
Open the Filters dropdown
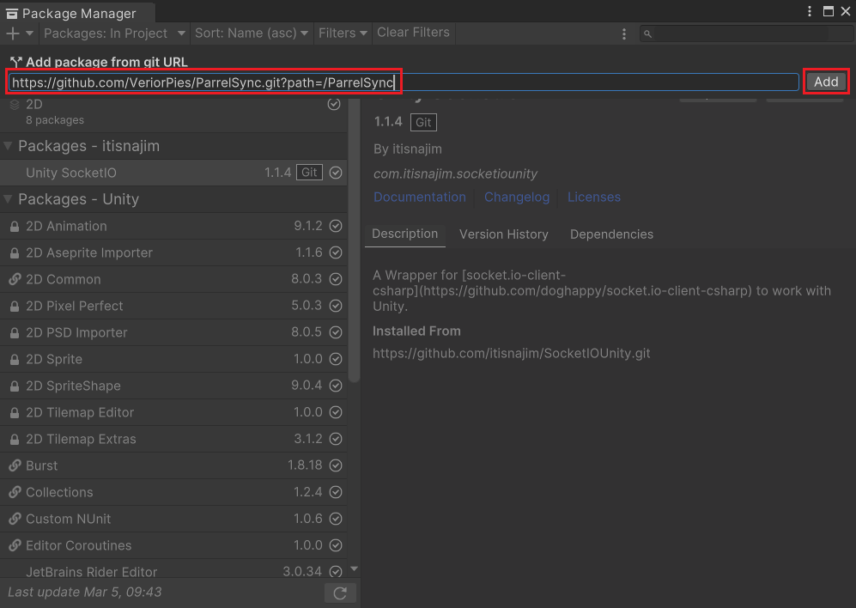pyautogui.click(x=343, y=33)
